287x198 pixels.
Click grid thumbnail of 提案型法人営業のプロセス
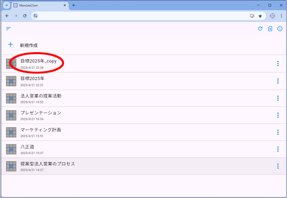pyautogui.click(x=11, y=166)
